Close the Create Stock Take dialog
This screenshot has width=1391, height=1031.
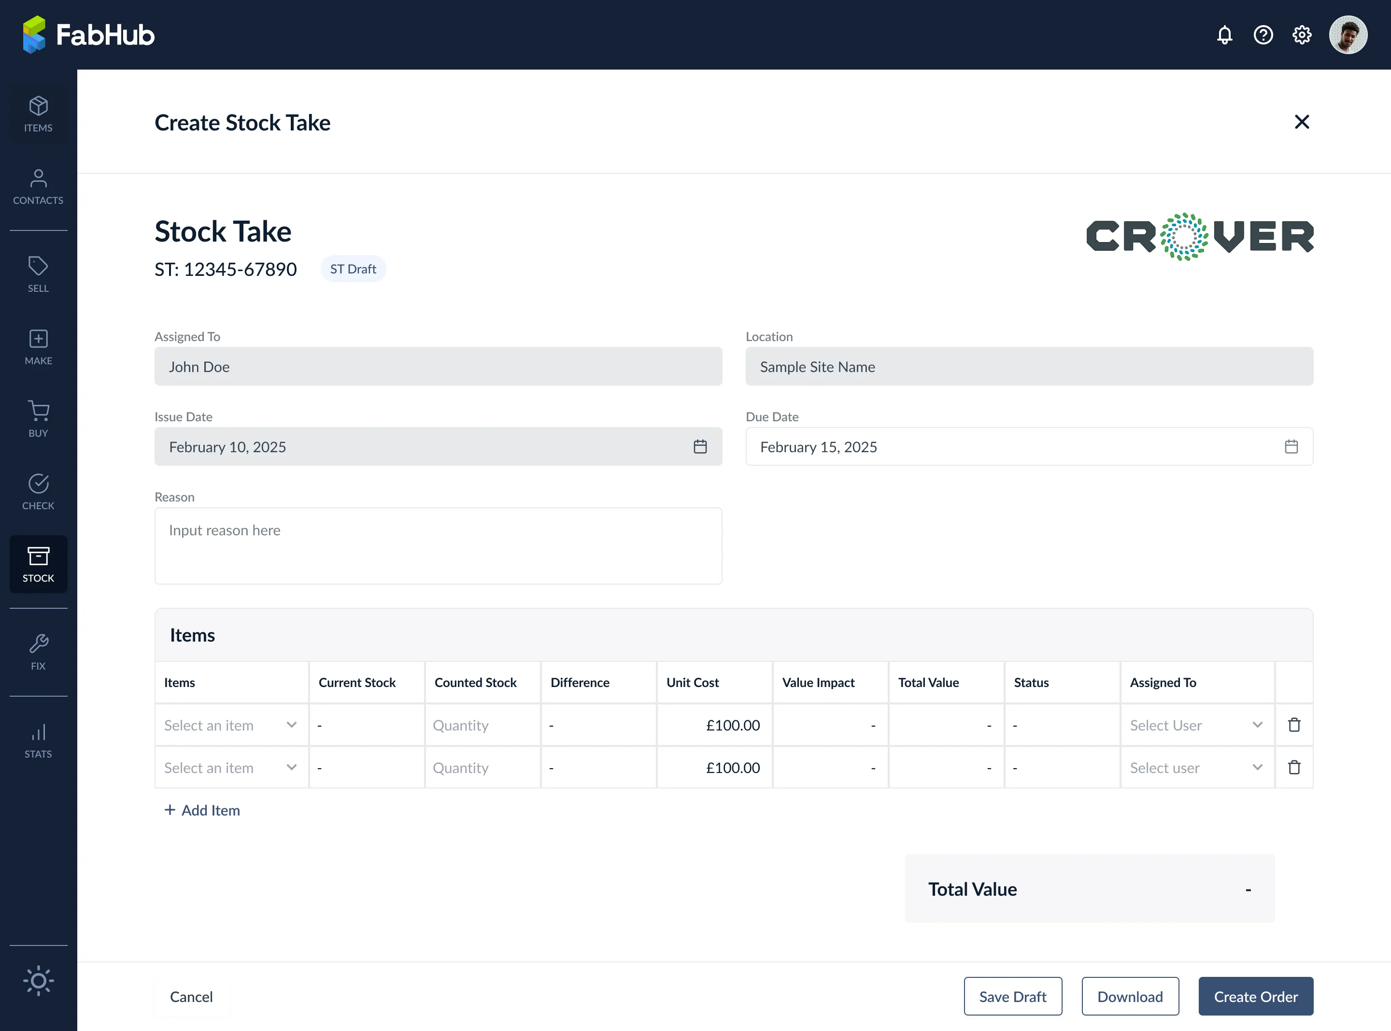[x=1302, y=122]
